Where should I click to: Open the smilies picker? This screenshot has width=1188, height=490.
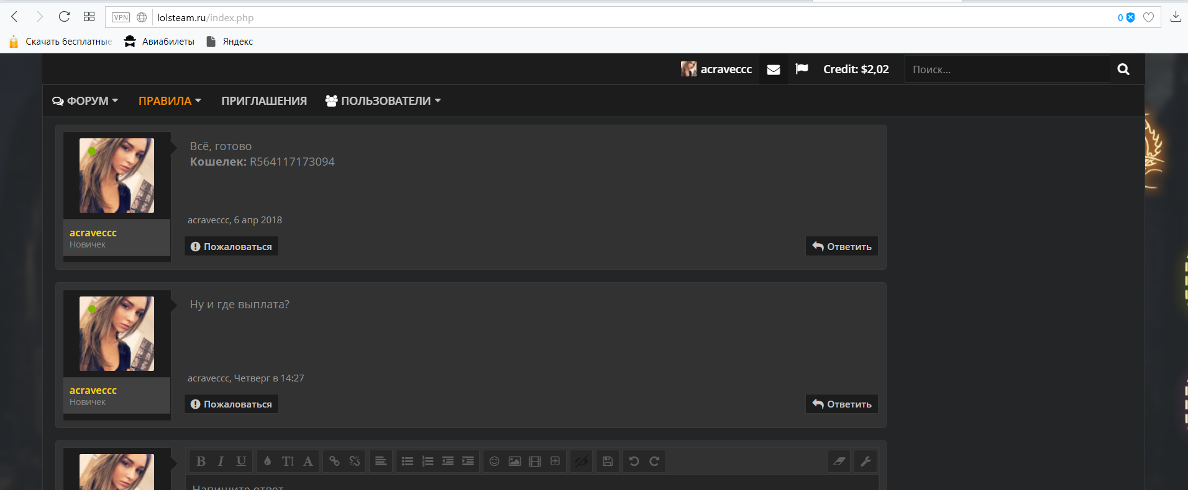click(x=494, y=461)
